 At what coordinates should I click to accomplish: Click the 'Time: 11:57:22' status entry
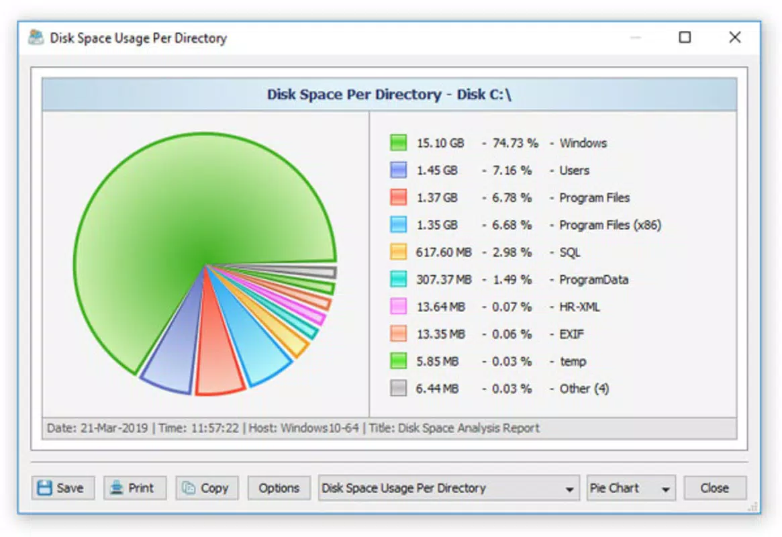(x=199, y=428)
